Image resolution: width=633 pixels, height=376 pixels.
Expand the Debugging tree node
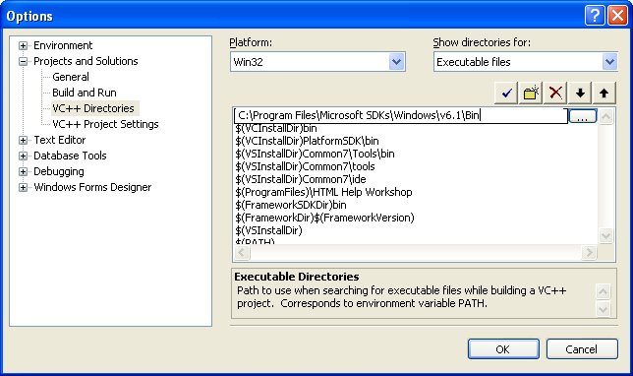[23, 172]
